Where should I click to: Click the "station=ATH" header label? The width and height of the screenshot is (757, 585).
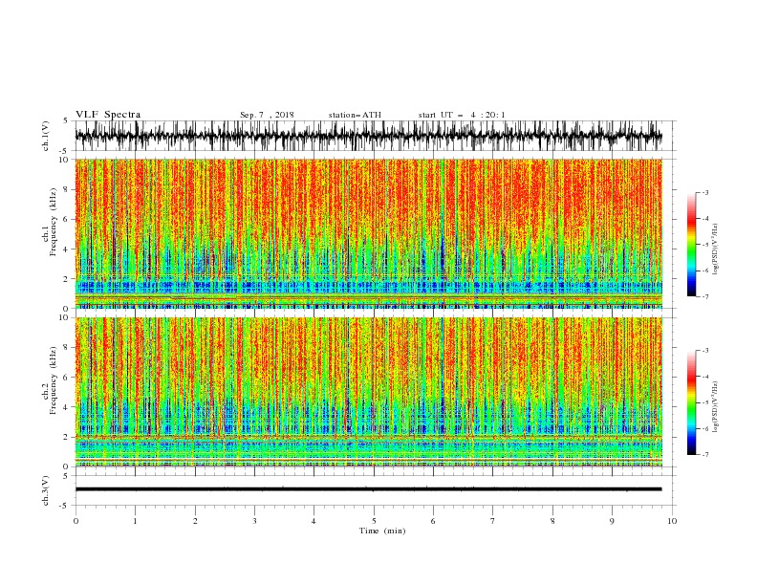pyautogui.click(x=355, y=115)
